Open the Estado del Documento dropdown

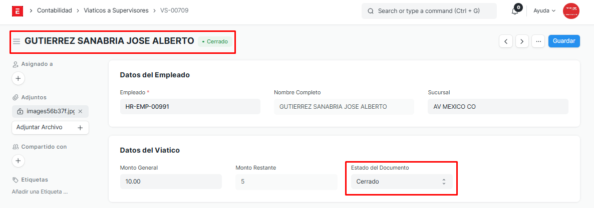click(x=401, y=182)
